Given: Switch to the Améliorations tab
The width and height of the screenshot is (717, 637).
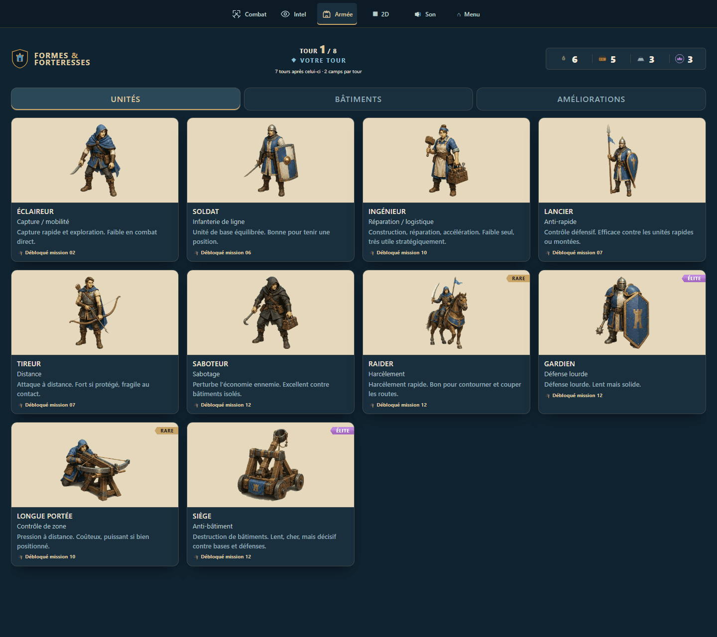Looking at the screenshot, I should 591,99.
